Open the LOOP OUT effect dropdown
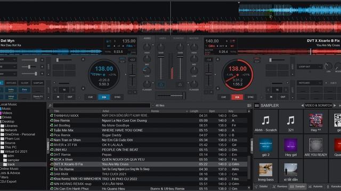 click(x=309, y=67)
